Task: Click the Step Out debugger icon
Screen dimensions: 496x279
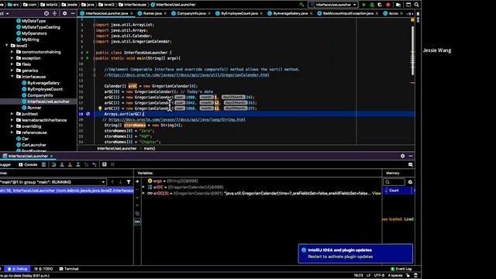Action: click(x=78, y=164)
